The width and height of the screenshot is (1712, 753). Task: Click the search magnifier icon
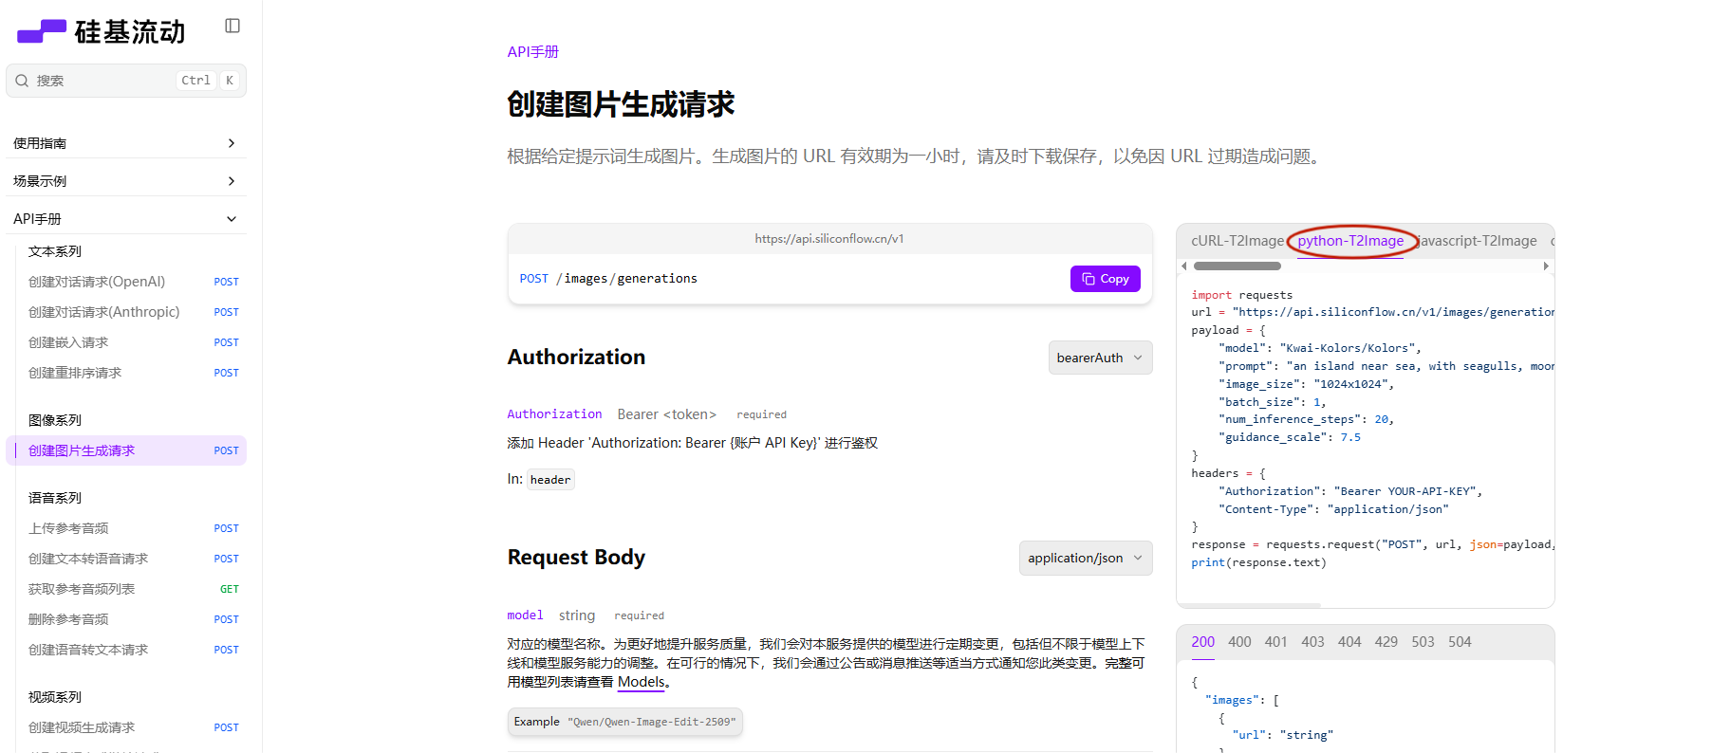point(22,81)
